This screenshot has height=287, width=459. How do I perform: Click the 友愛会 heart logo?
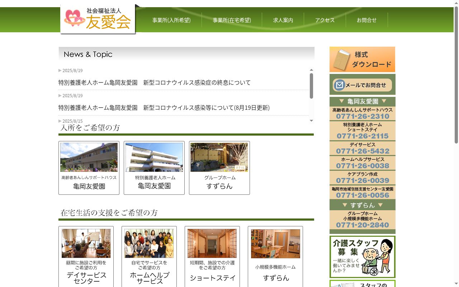98,19
